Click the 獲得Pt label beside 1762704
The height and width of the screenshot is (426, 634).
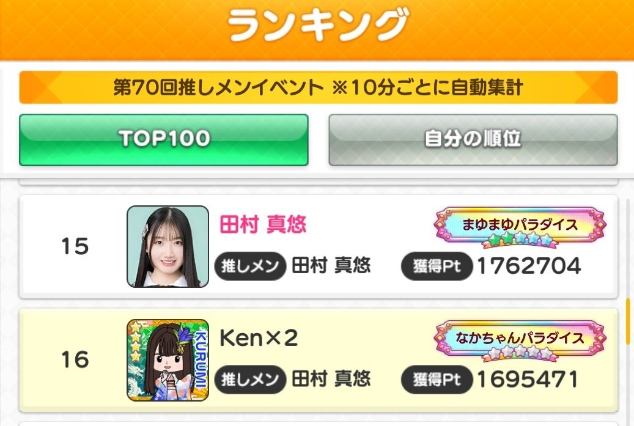[437, 266]
